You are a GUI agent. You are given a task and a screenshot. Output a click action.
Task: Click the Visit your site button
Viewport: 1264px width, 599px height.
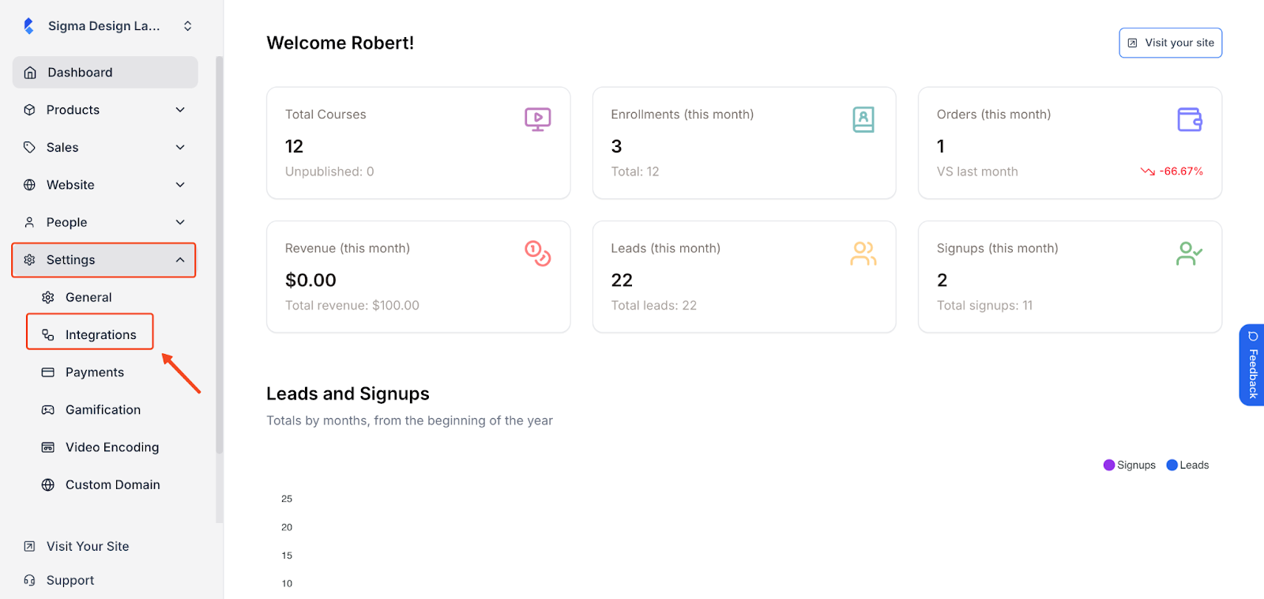coord(1170,43)
